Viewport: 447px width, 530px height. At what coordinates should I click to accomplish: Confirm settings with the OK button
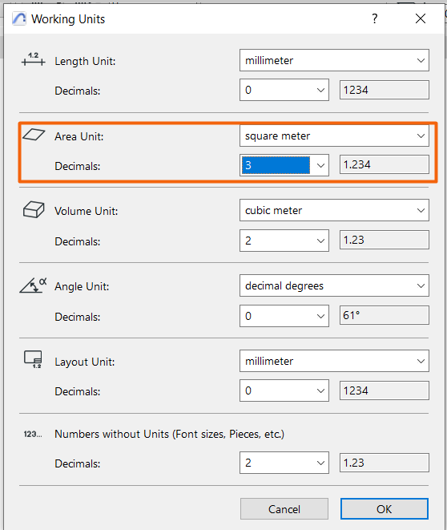click(x=385, y=508)
